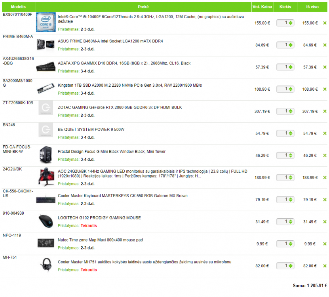Open LOGITECH G102 PRODIGY GAMING MOUSE link
The width and height of the screenshot is (329, 297).
(99, 218)
